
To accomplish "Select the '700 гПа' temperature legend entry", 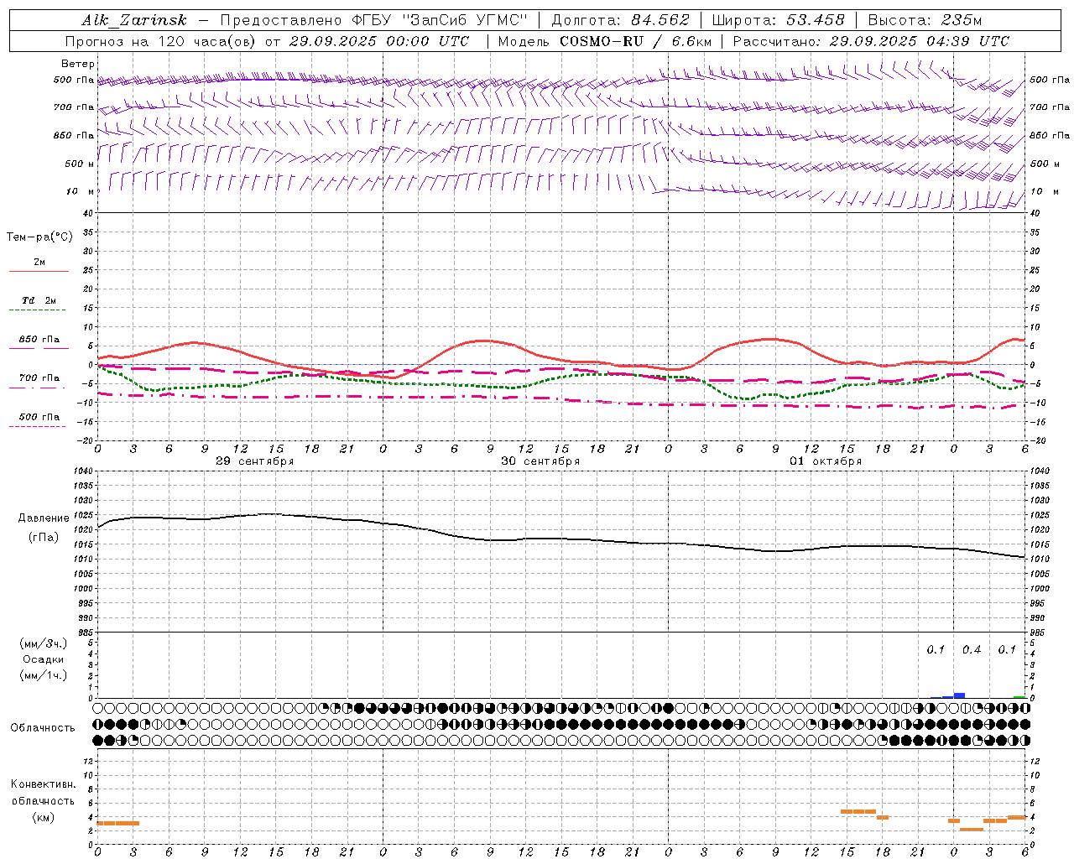I will point(39,378).
